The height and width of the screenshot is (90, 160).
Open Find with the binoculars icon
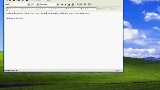coord(27,0)
